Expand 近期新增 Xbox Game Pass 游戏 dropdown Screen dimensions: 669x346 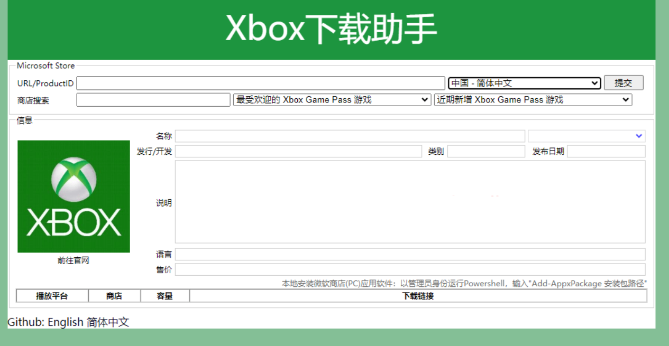tap(533, 100)
